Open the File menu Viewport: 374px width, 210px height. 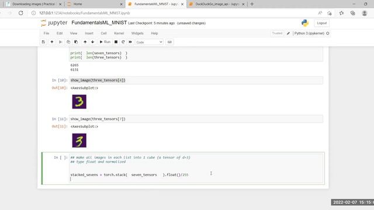tap(46, 33)
